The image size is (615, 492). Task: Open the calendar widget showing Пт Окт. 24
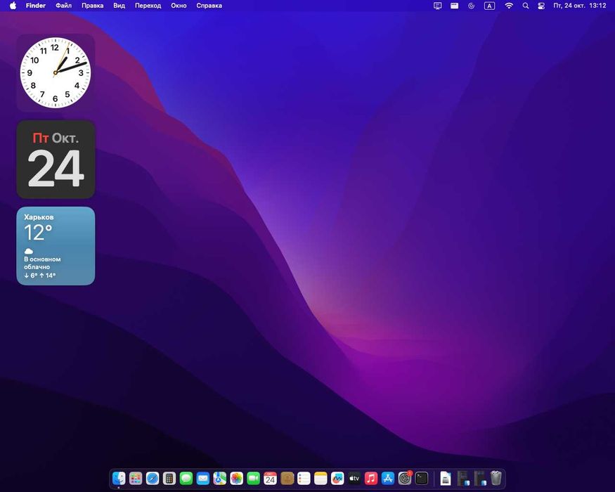(x=56, y=160)
